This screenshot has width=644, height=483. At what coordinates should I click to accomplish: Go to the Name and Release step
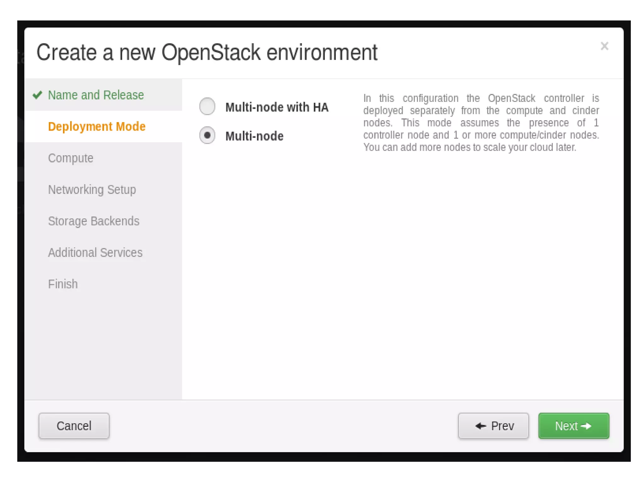pos(96,95)
